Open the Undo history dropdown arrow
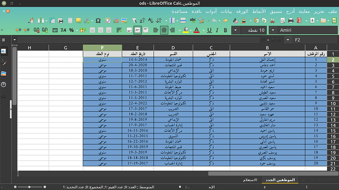This screenshot has height=190, width=339. (220, 21)
